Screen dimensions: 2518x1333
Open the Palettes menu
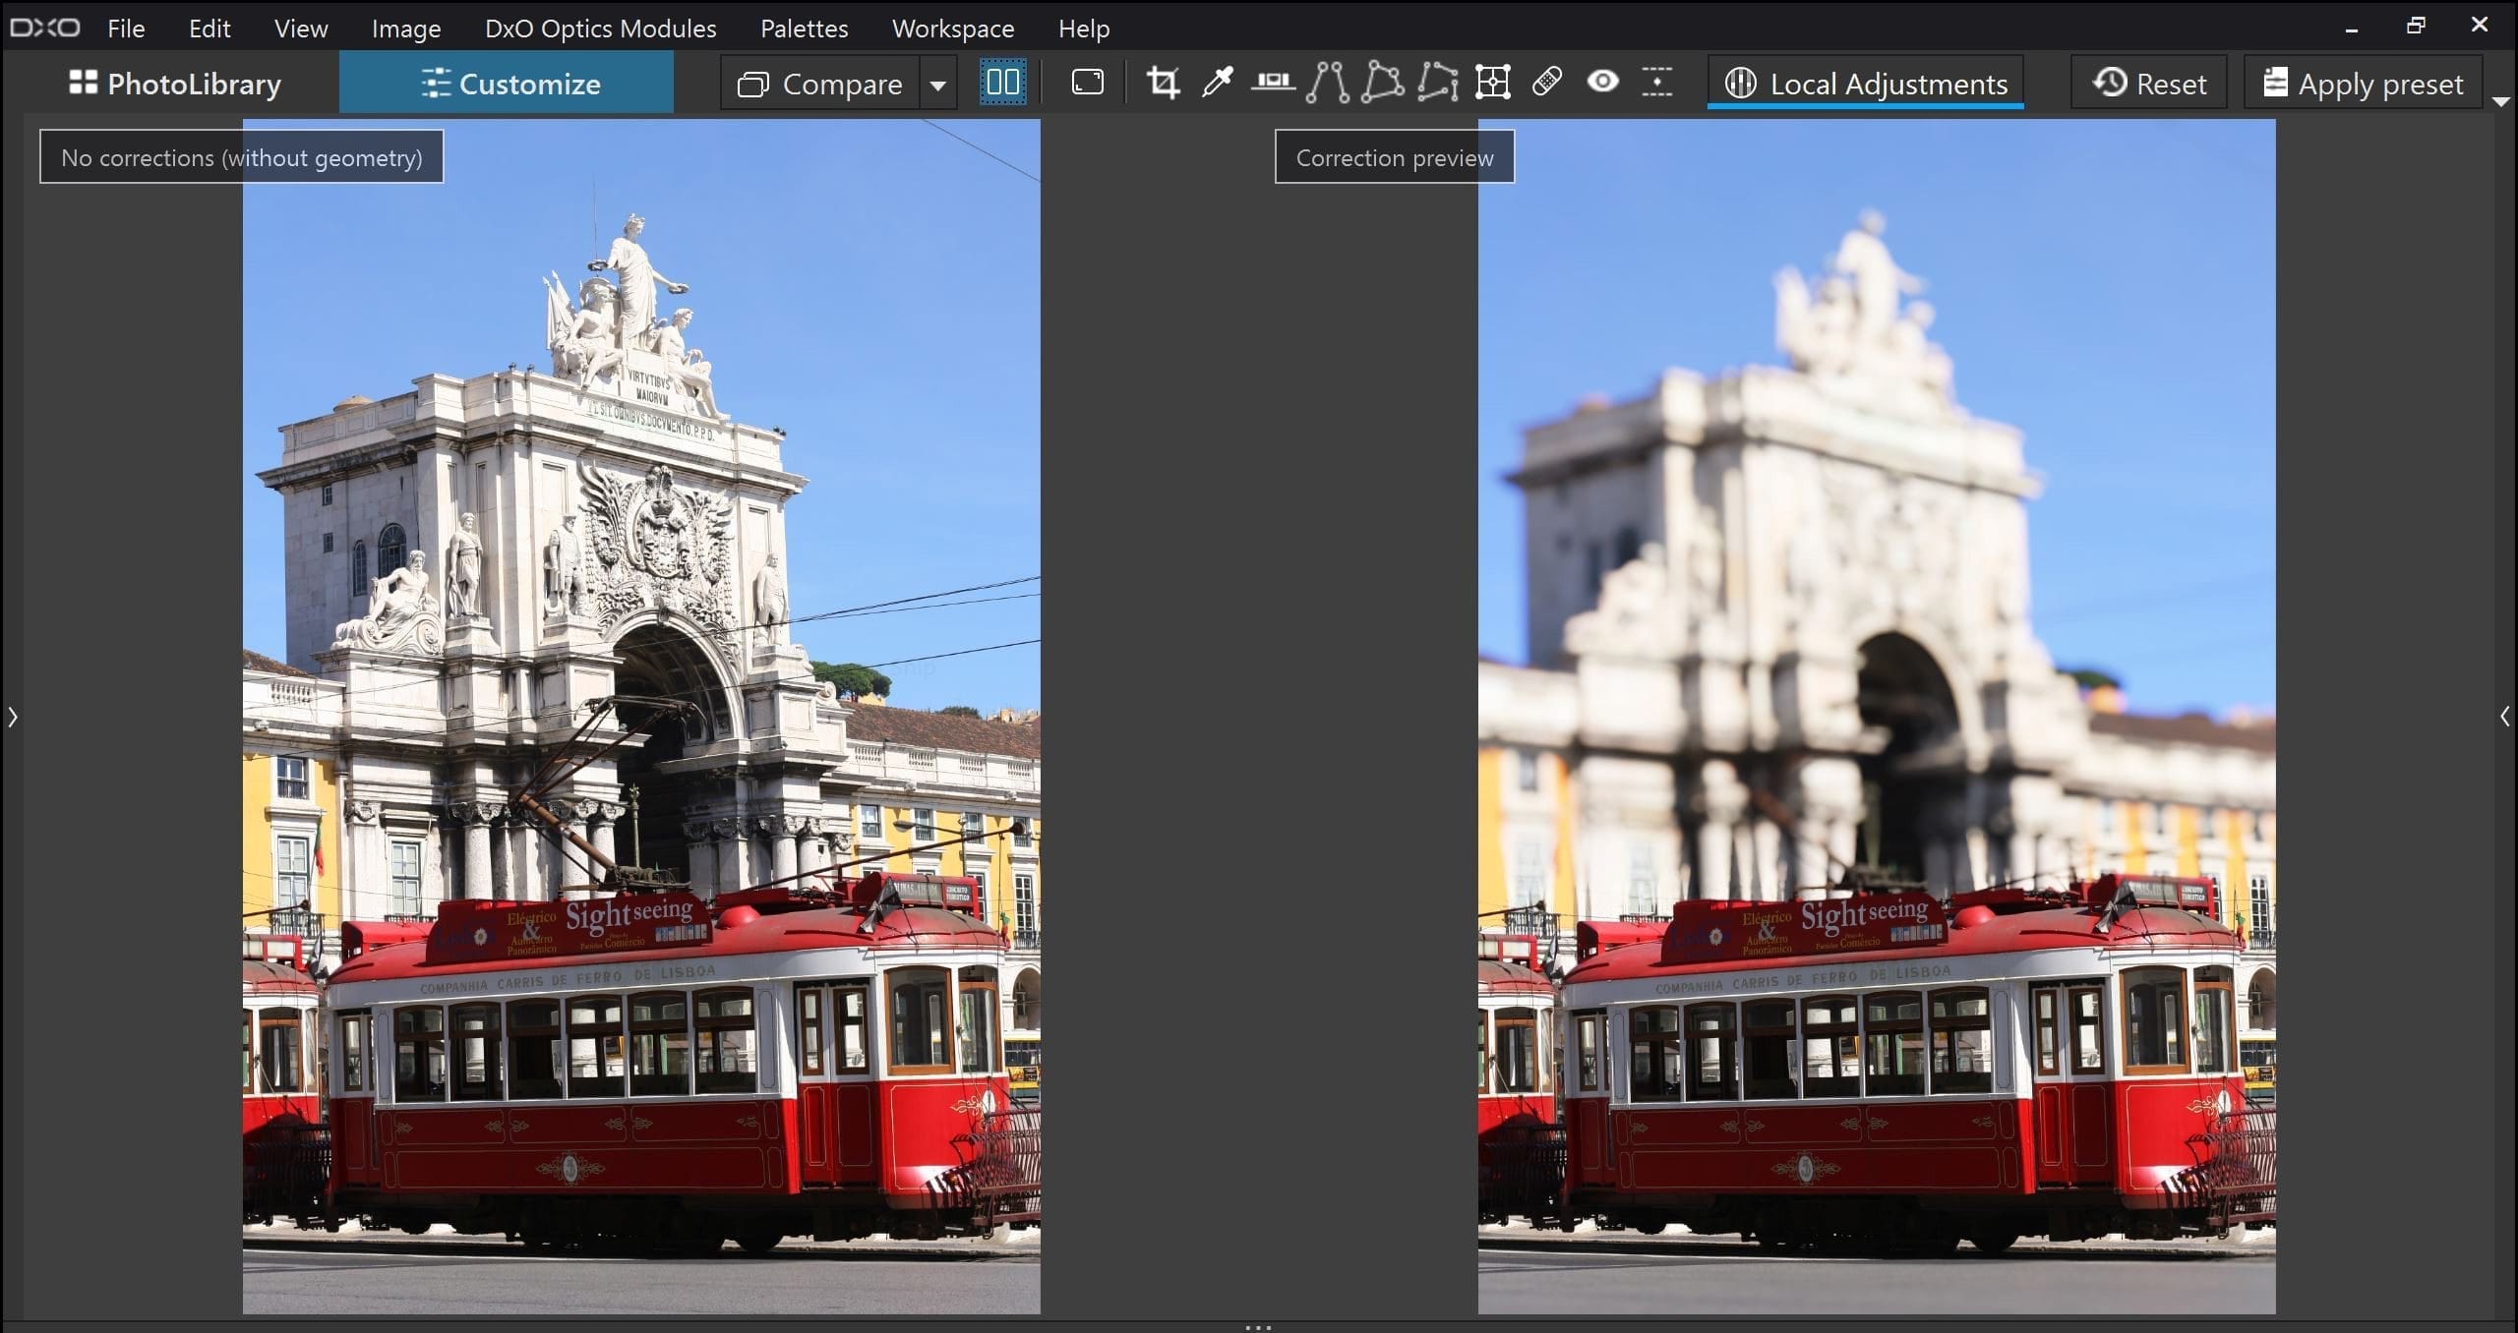pos(805,28)
